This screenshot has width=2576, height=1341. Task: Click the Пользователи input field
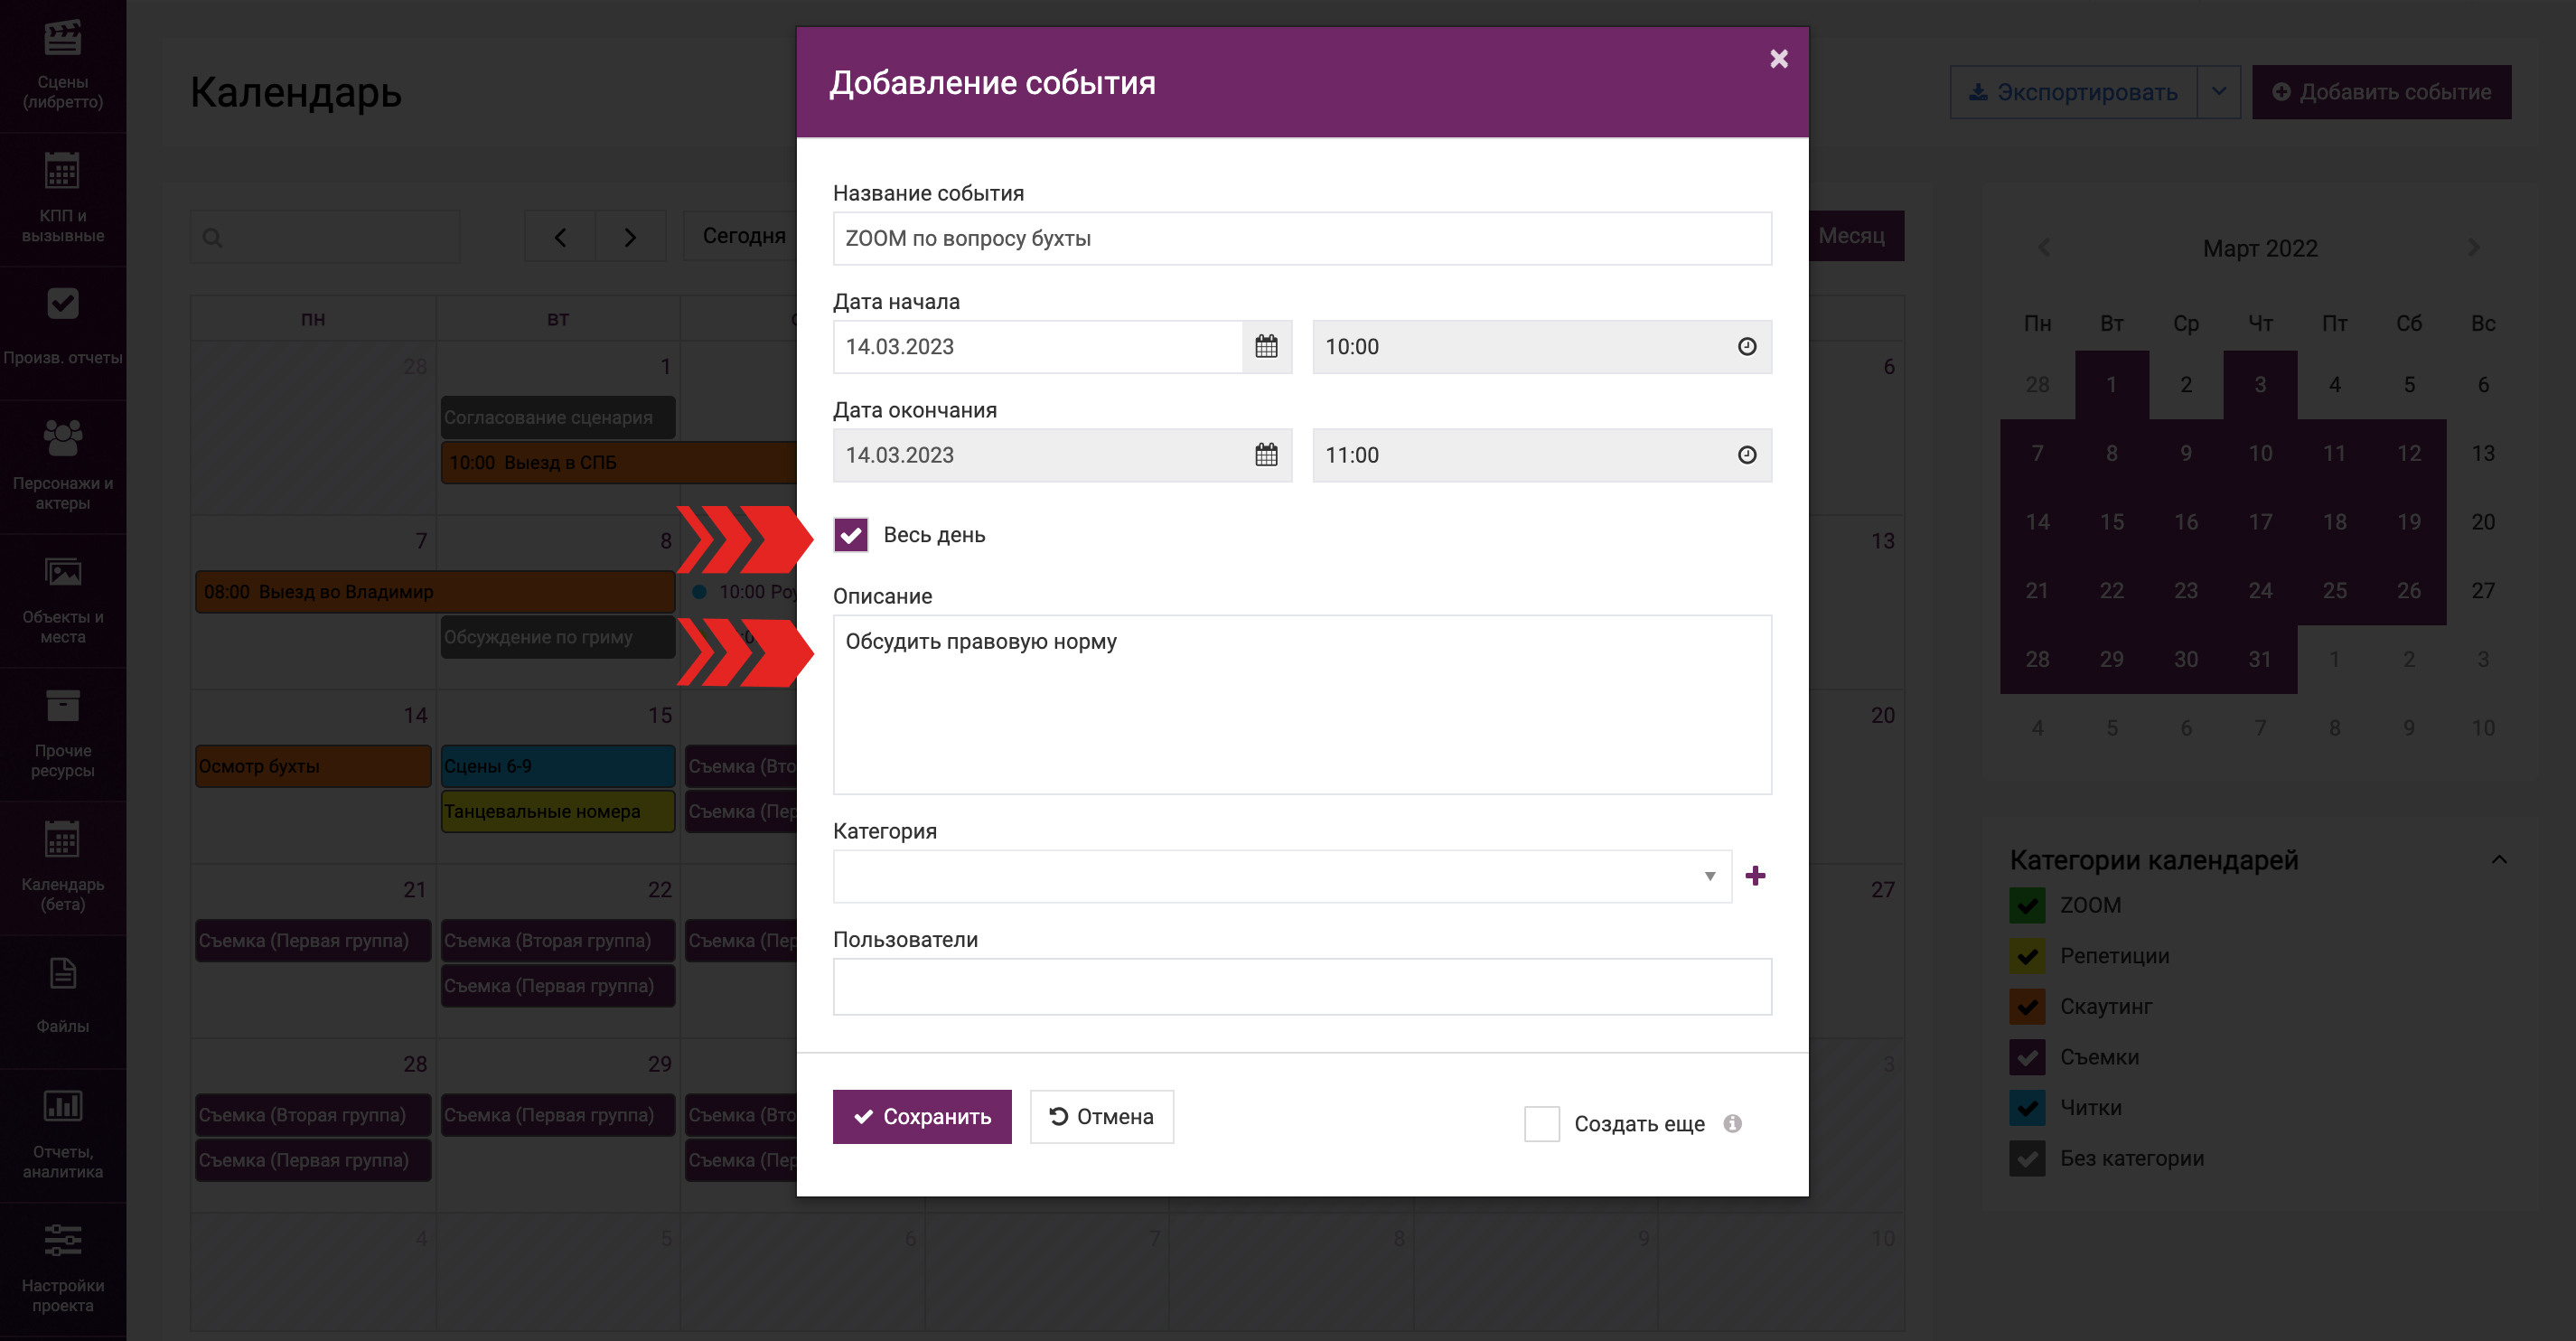click(x=1302, y=987)
